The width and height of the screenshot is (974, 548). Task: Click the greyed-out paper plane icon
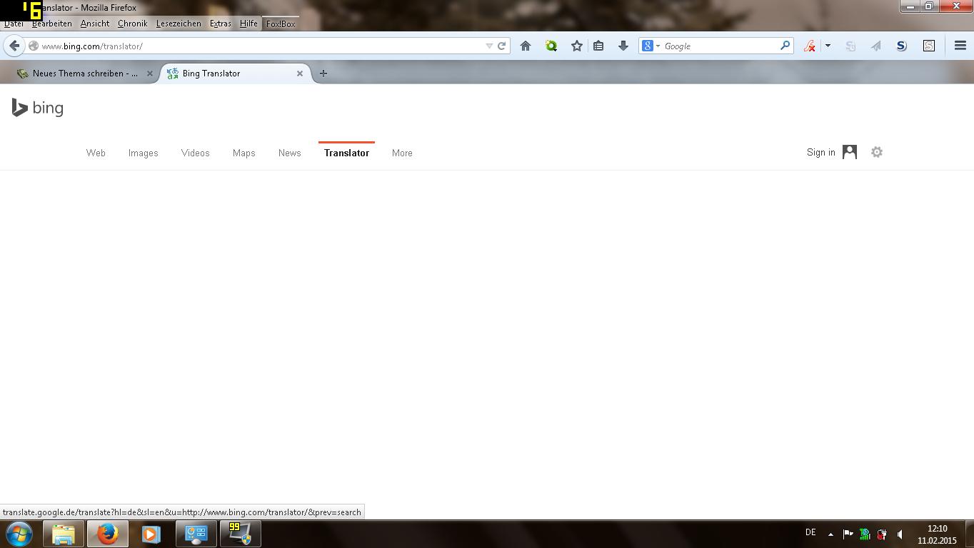pyautogui.click(x=876, y=46)
